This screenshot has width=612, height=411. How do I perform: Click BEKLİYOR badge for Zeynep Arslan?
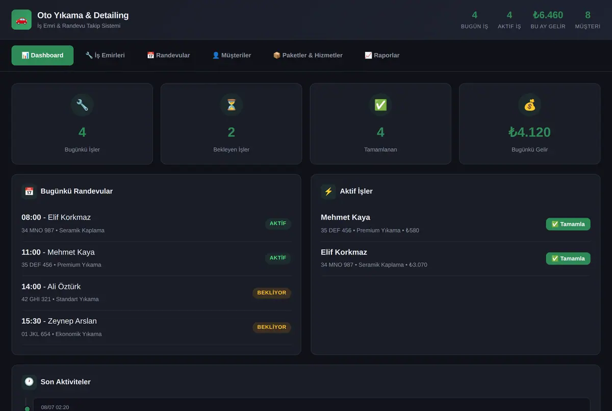(272, 327)
